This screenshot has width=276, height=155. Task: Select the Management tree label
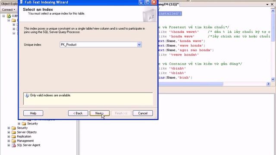tap(25, 141)
